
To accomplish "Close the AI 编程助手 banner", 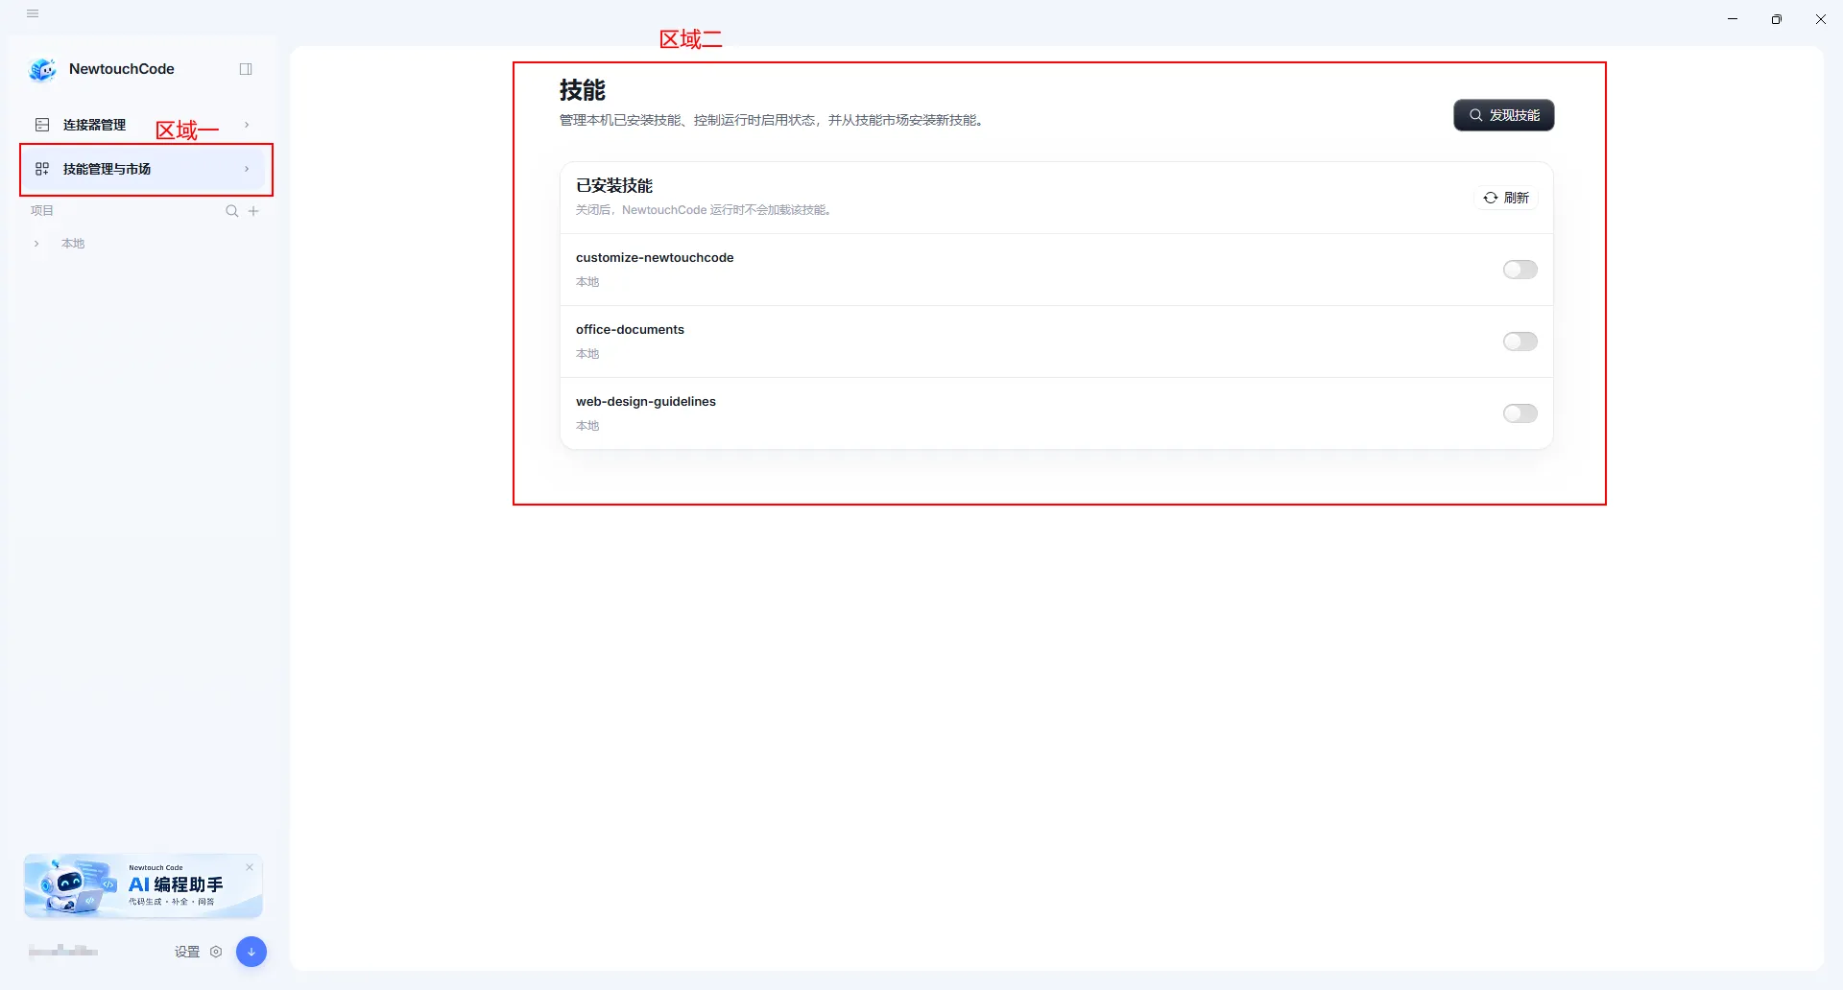I will point(250,867).
